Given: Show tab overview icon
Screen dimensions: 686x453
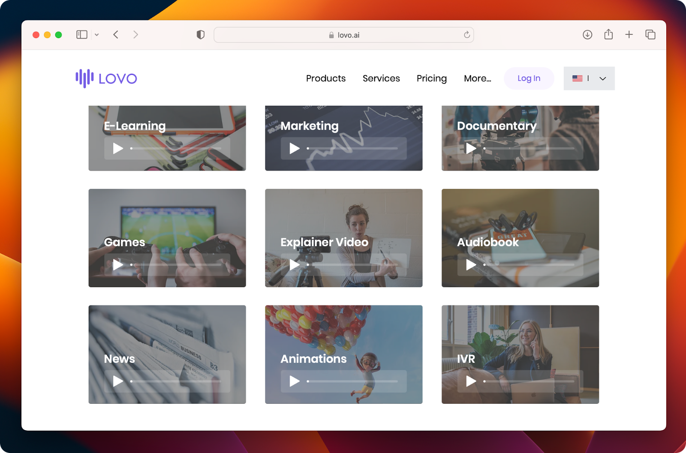Looking at the screenshot, I should coord(650,35).
